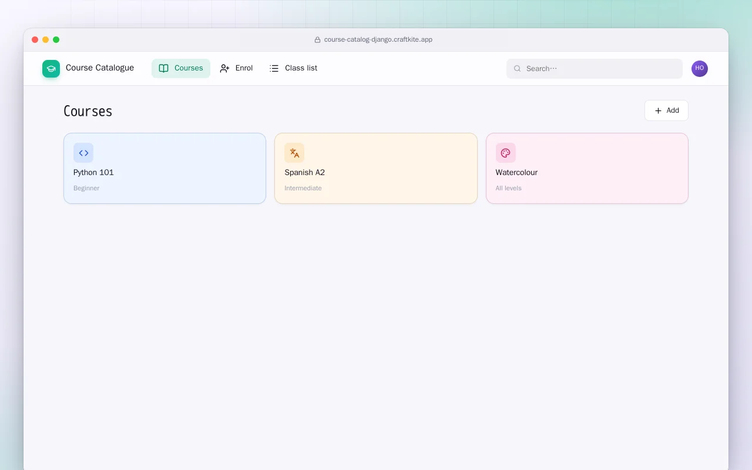Click the Intermediate level label
This screenshot has width=752, height=470.
pos(303,189)
